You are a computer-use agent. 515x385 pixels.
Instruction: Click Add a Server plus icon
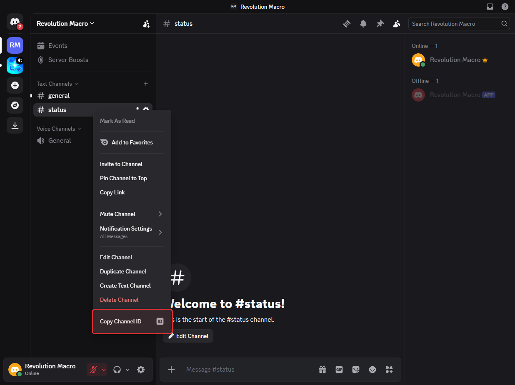pos(15,85)
